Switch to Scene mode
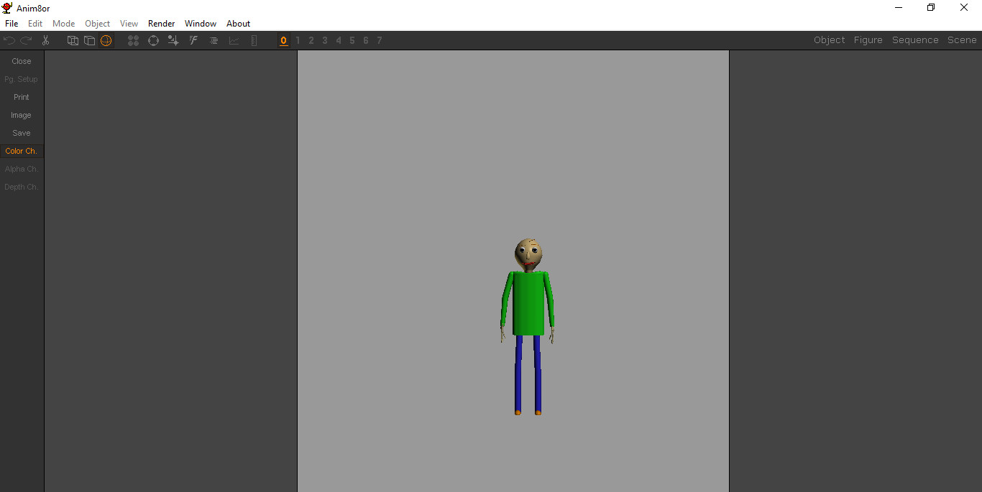 [x=962, y=40]
